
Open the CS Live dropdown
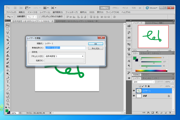click(151, 8)
